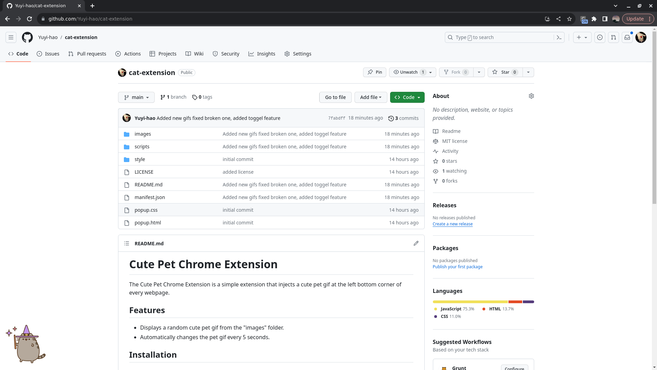Focus the Type to search field
The height and width of the screenshot is (370, 657).
tap(505, 37)
